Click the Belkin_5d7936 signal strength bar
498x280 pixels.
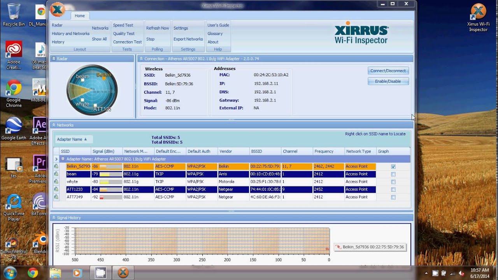[x=110, y=166]
